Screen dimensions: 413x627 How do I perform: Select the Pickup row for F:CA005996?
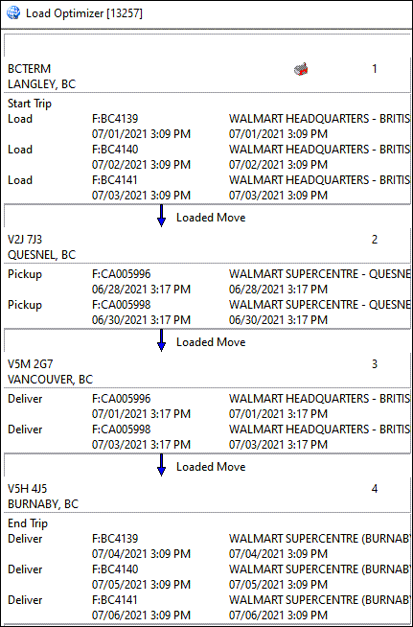click(x=208, y=282)
